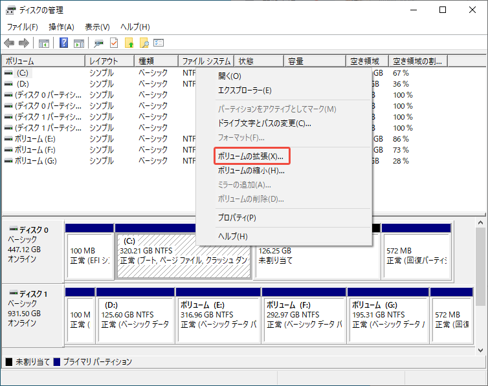Sort by the 空き領域の割... column header
This screenshot has height=386, width=488.
pyautogui.click(x=418, y=61)
